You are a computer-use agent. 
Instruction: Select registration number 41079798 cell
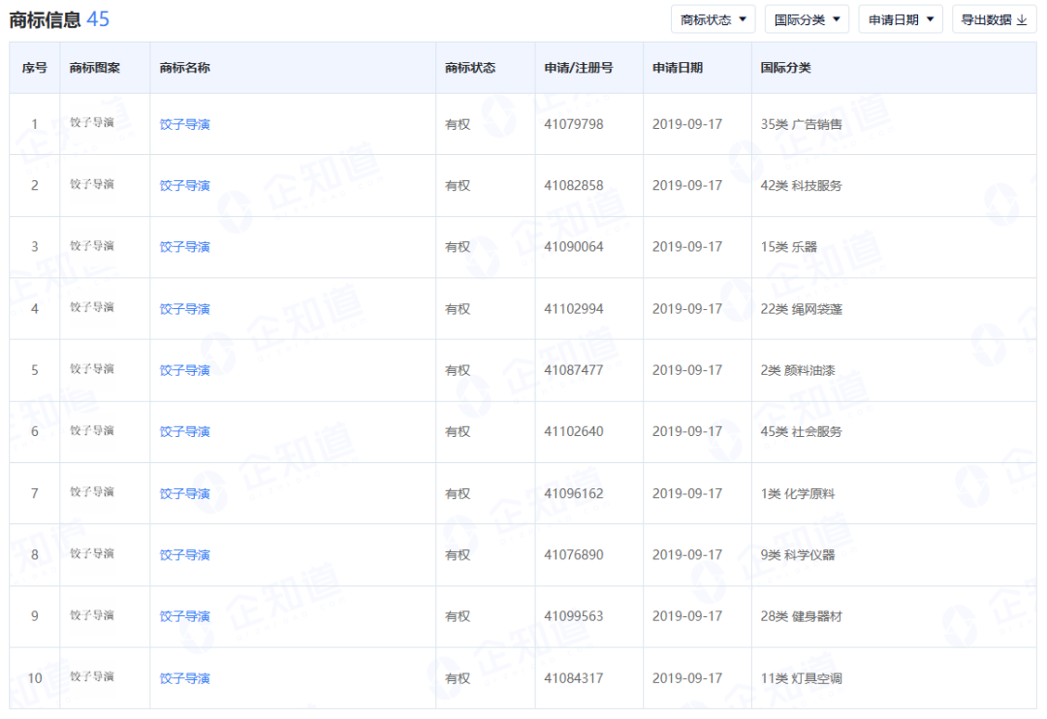(x=574, y=124)
